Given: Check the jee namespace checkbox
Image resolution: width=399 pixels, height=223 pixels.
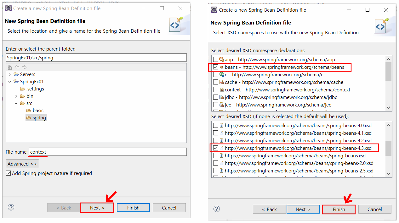Looking at the screenshot, I should 215,105.
